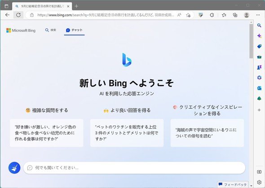The height and width of the screenshot is (188, 265).
Task: Open sidebar Games chess icon
Action: tap(259, 67)
